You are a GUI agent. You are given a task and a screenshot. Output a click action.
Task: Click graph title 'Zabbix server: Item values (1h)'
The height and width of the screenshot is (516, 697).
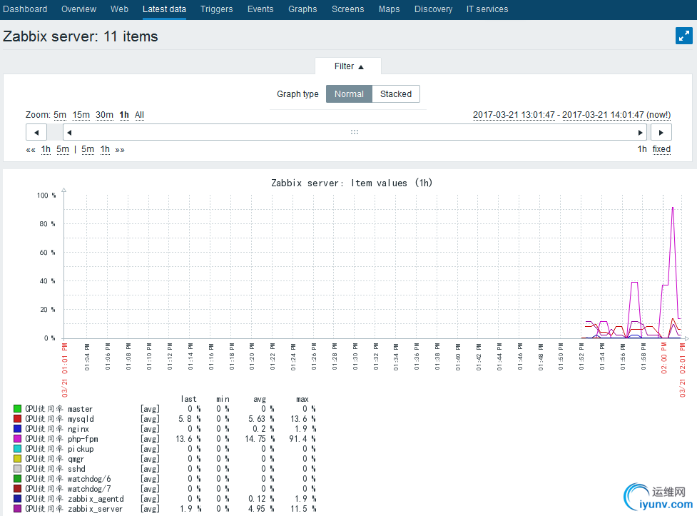click(x=352, y=183)
